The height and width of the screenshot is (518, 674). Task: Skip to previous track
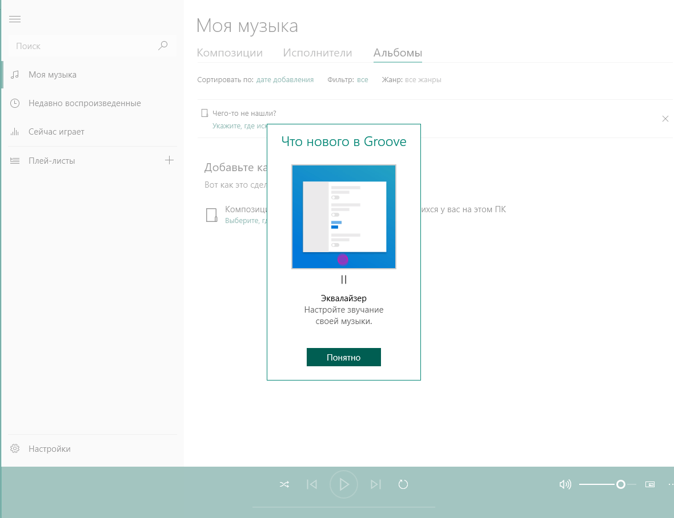point(312,484)
